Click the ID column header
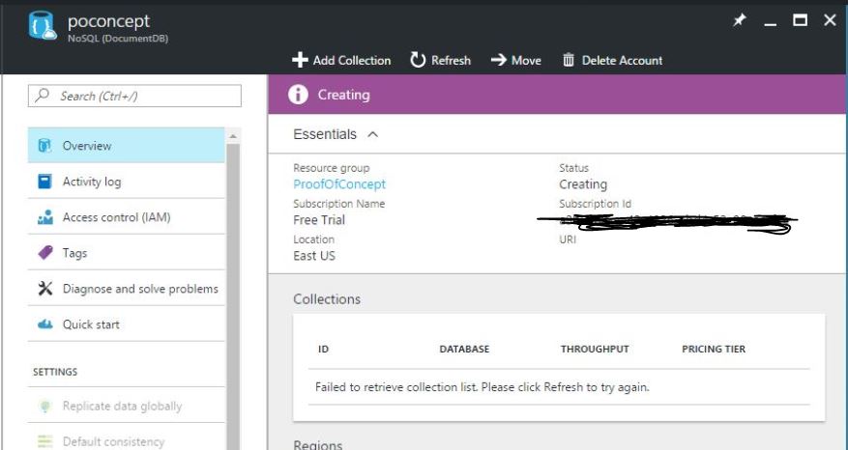 click(323, 349)
